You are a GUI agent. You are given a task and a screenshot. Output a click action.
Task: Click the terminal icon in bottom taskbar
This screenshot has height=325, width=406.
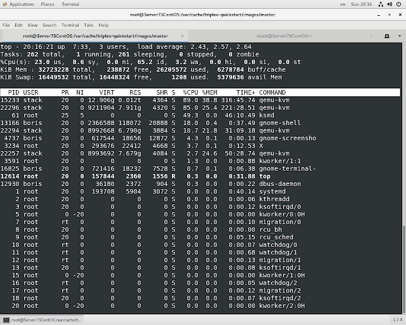click(6, 320)
